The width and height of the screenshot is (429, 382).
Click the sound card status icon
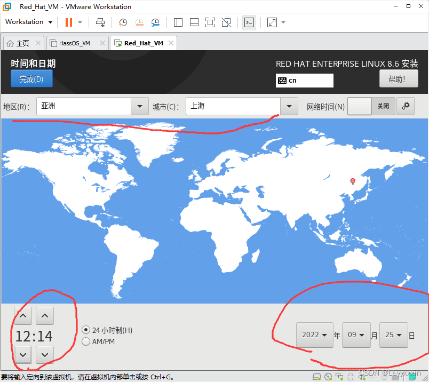362,377
